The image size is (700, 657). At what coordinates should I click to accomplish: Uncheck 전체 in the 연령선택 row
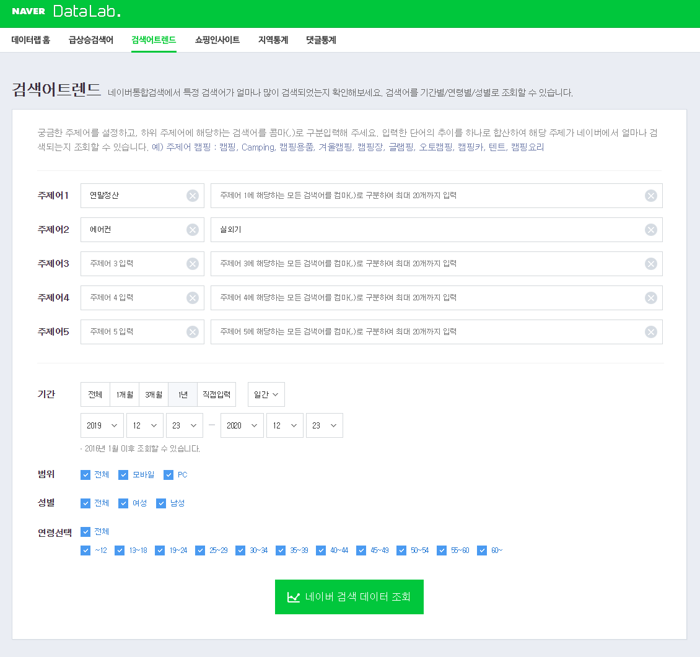(x=85, y=532)
